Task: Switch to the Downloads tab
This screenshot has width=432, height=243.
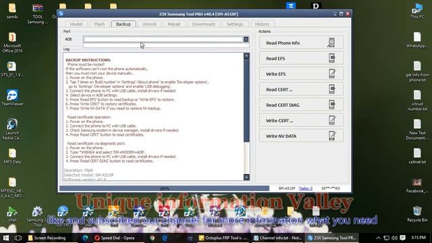Action: point(204,24)
